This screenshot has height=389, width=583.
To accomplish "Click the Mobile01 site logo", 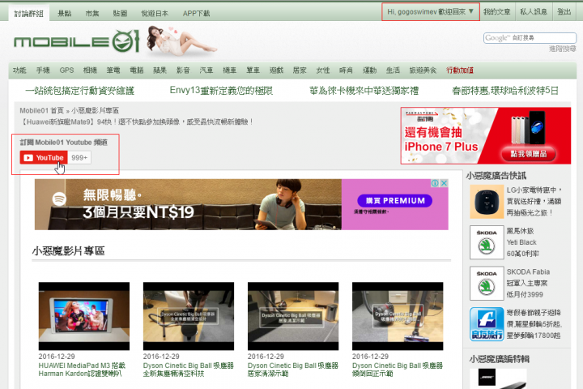I will pyautogui.click(x=76, y=41).
